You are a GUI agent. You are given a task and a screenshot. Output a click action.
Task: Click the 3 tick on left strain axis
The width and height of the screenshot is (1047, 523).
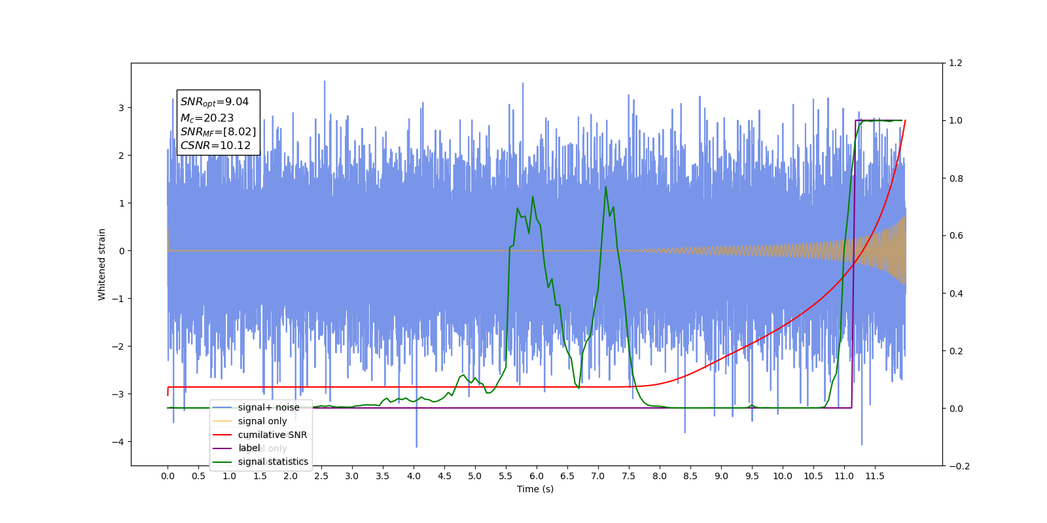click(x=121, y=108)
